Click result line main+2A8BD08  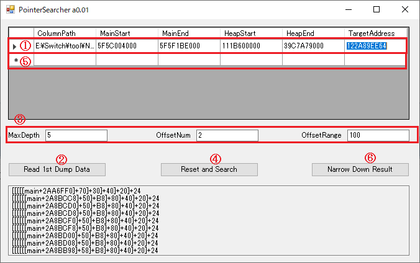click(86, 243)
